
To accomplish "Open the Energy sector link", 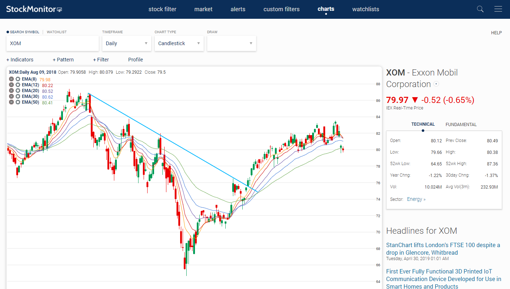I will click(x=416, y=199).
